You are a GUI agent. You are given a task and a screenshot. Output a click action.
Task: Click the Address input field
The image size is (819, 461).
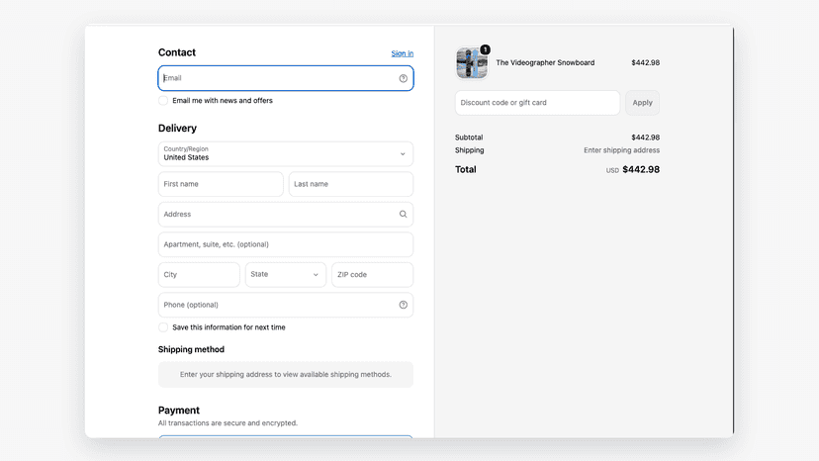pos(286,215)
